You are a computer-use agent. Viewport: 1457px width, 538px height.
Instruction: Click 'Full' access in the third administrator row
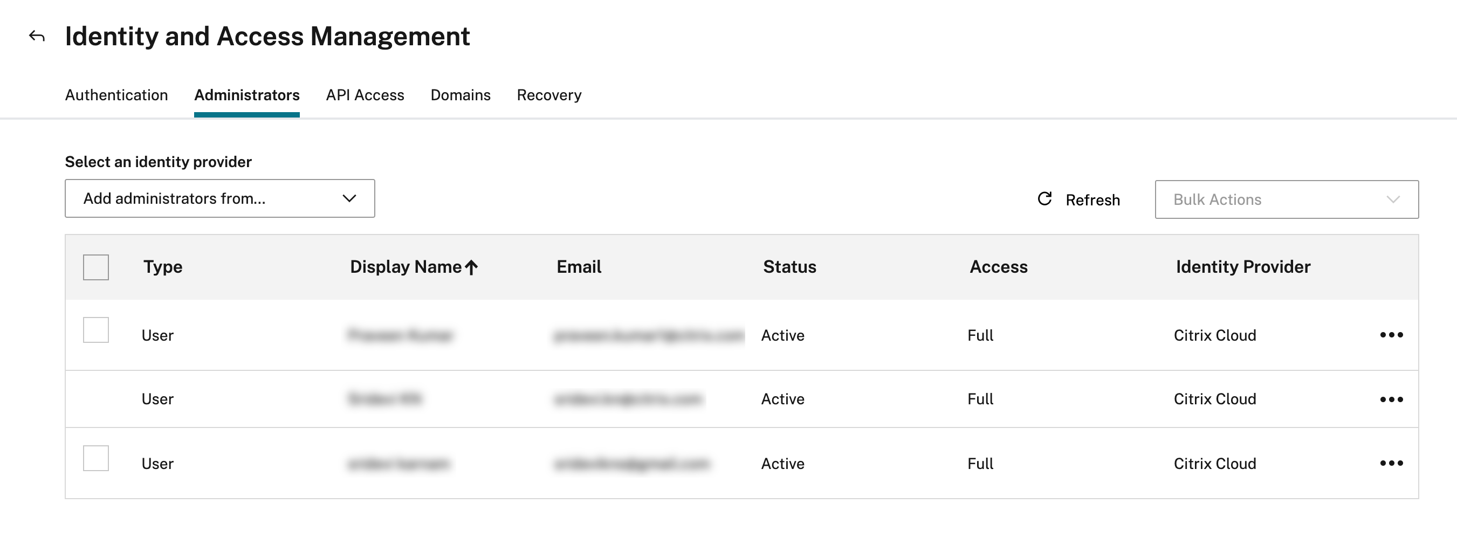pyautogui.click(x=980, y=464)
